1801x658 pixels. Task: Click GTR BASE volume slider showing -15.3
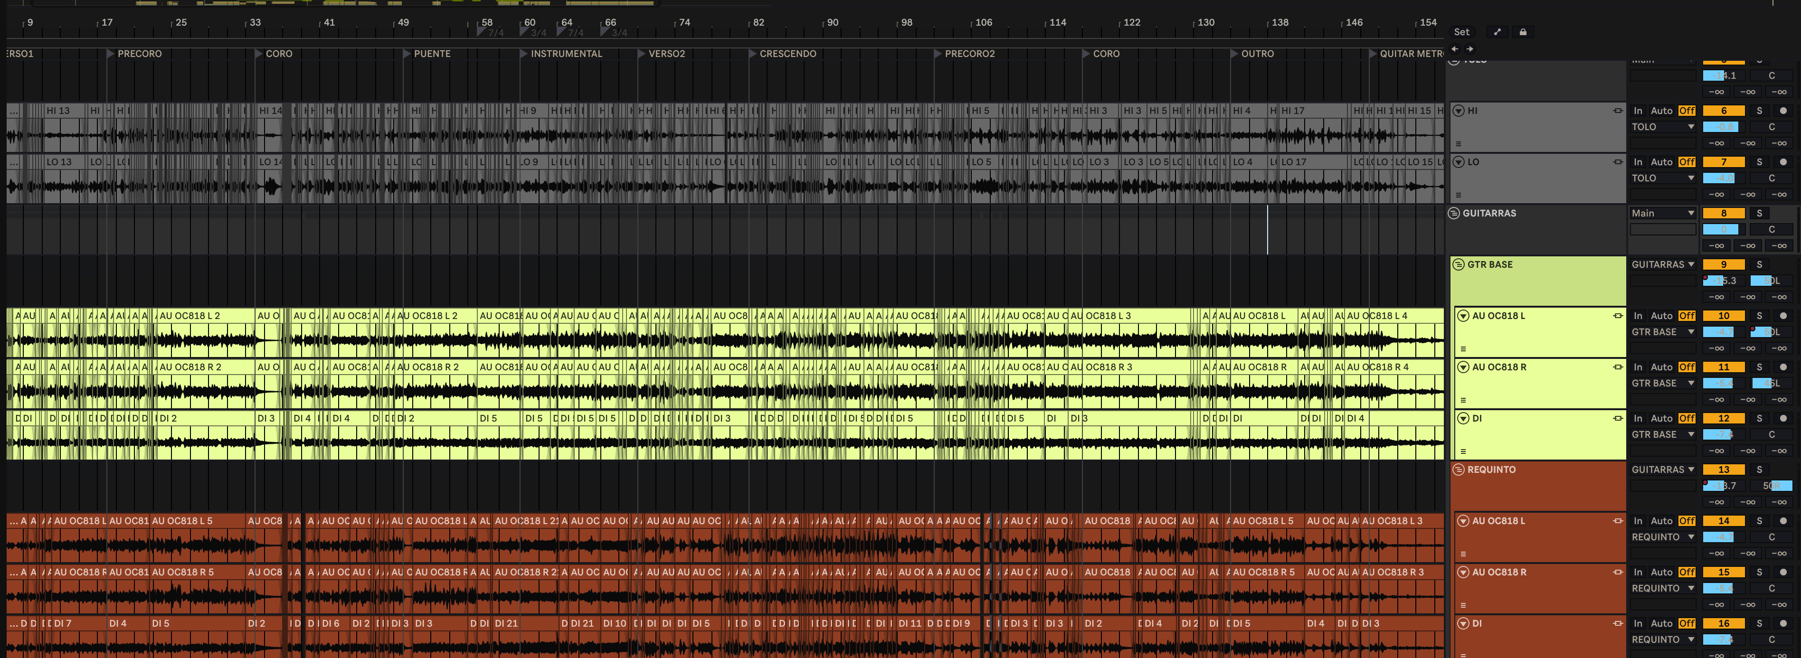[x=1724, y=281]
